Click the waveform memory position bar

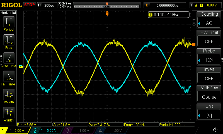click(107, 5)
